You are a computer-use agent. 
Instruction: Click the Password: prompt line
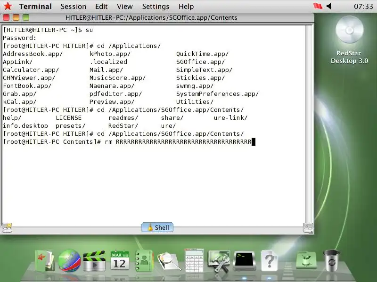[x=19, y=38]
